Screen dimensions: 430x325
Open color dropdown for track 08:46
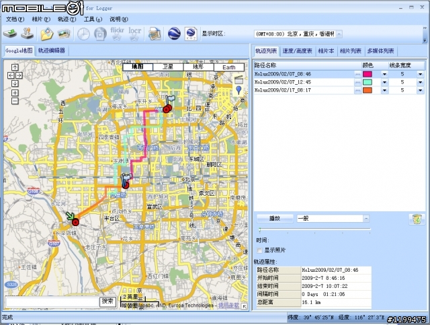(x=384, y=74)
